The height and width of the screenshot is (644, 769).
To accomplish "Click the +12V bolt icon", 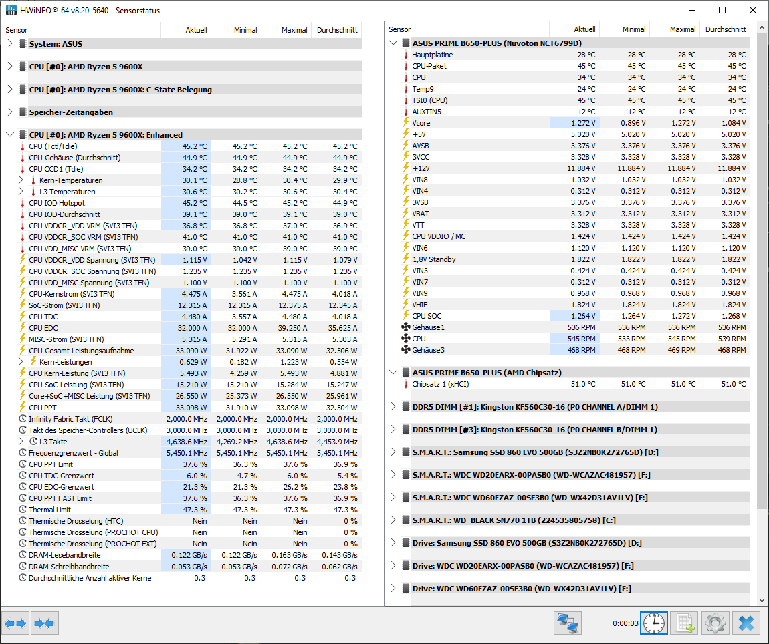I will click(x=406, y=168).
